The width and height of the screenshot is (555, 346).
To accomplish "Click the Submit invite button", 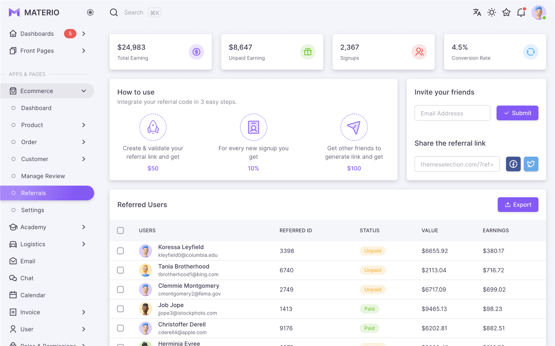I will click(517, 113).
